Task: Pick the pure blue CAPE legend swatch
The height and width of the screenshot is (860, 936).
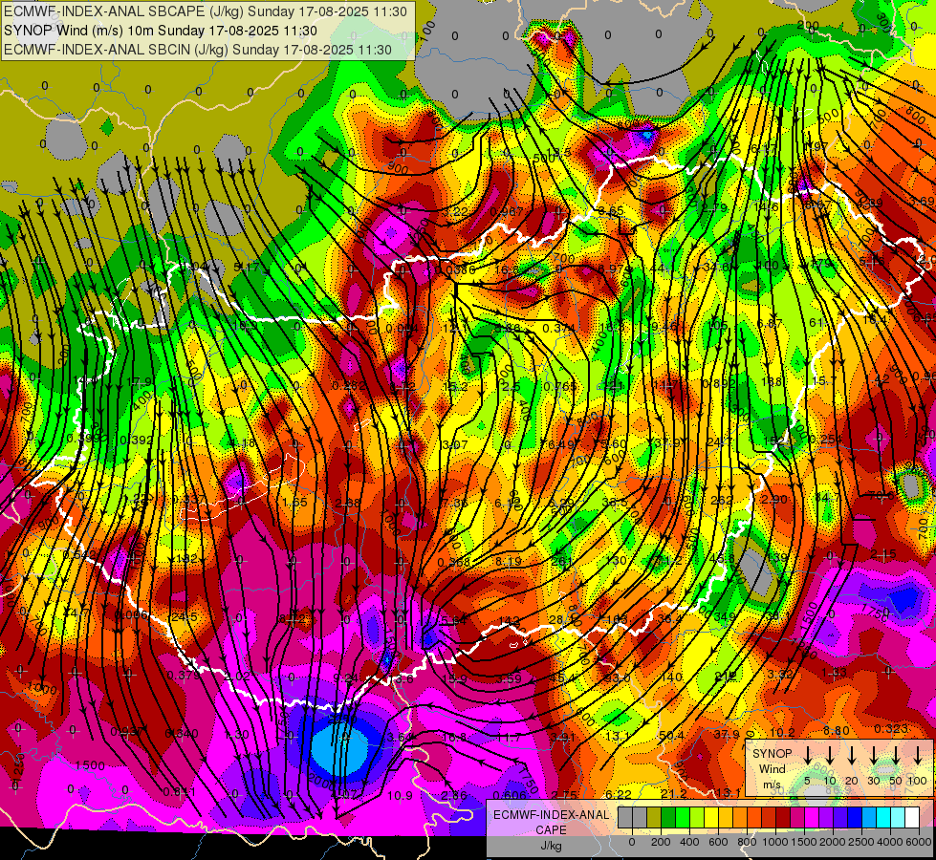Action: [855, 818]
